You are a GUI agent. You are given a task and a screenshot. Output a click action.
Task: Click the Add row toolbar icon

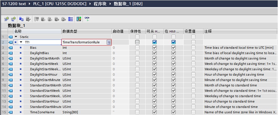13,19
